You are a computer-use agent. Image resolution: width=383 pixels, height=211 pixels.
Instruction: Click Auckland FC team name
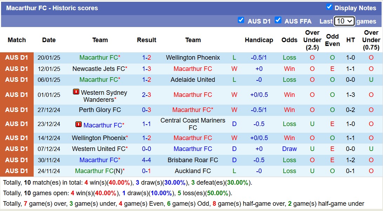coord(193,171)
